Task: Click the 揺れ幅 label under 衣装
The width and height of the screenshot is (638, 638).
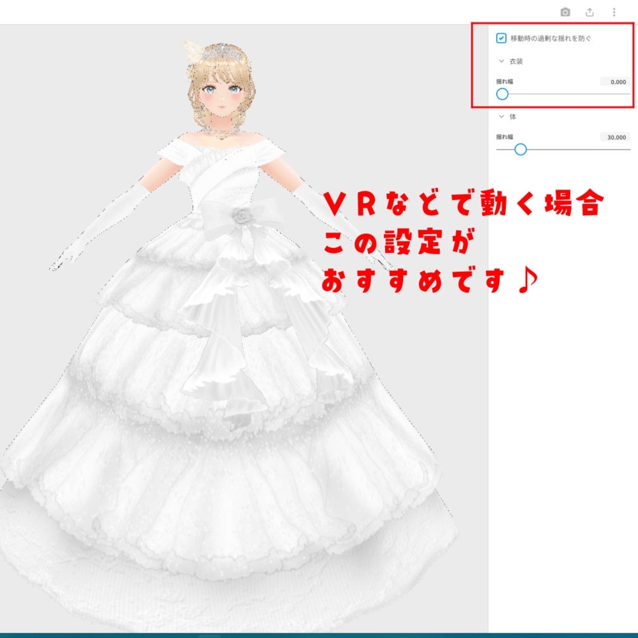Action: click(x=503, y=82)
